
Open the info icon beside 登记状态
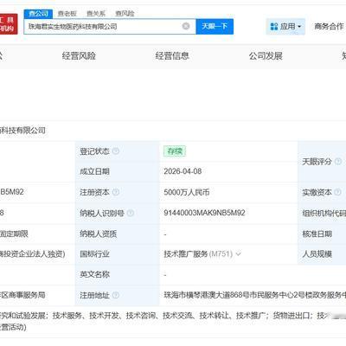click(x=116, y=151)
